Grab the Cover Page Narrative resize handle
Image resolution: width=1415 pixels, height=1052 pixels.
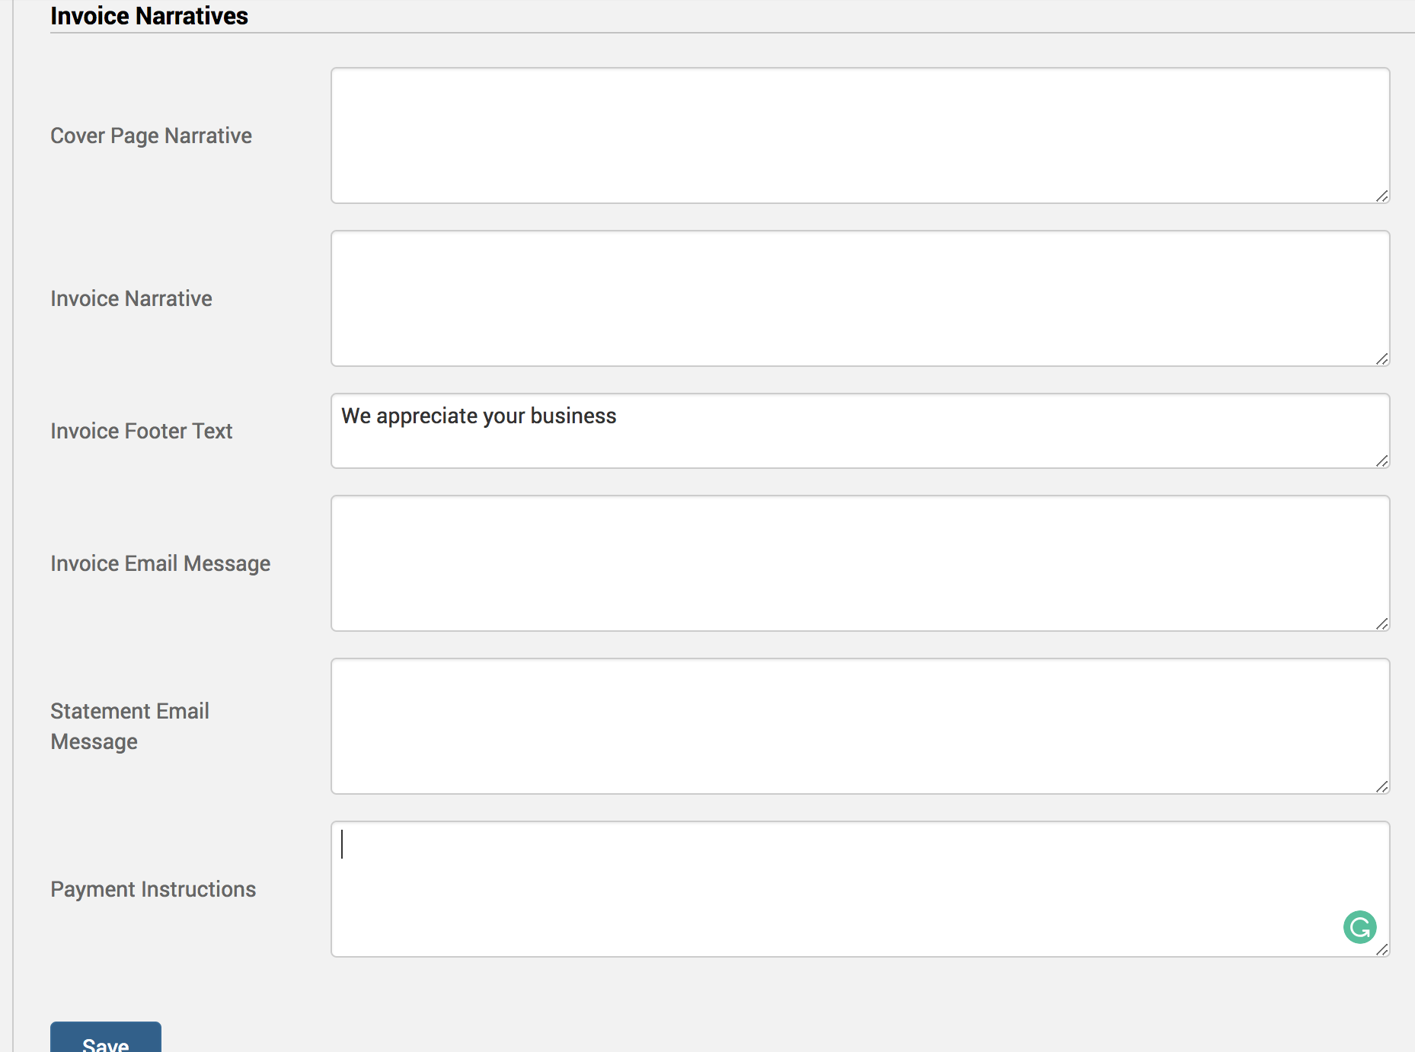click(1381, 196)
